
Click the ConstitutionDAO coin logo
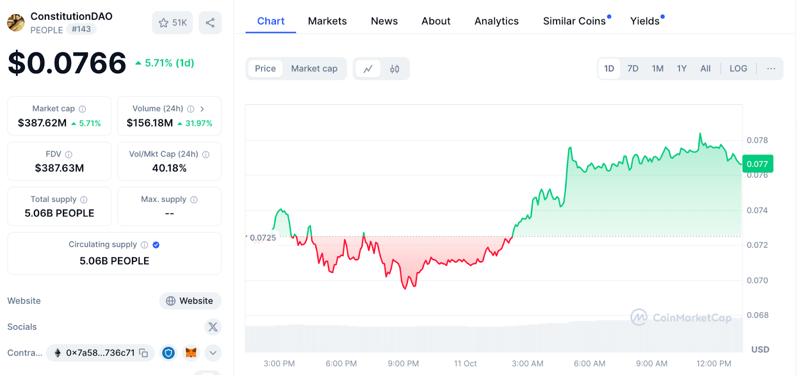tap(16, 22)
